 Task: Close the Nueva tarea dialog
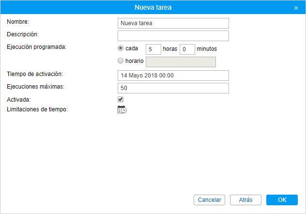click(x=296, y=8)
